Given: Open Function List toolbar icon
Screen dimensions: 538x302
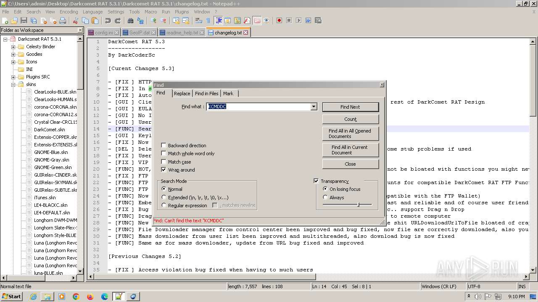Looking at the screenshot, I should point(247,21).
